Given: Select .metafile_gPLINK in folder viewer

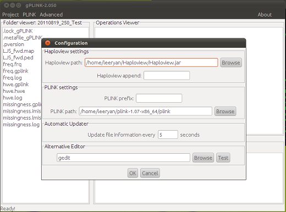Looking at the screenshot, I should click(23, 37).
